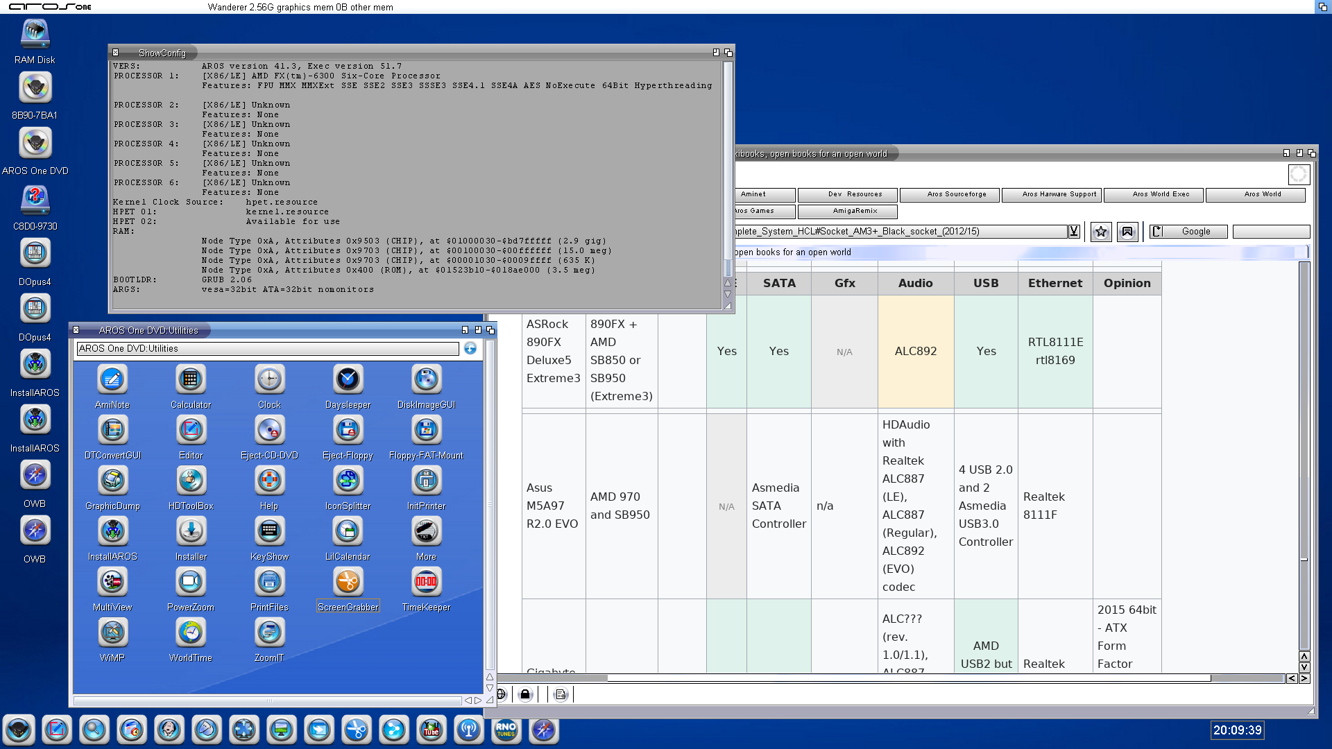This screenshot has width=1332, height=749.
Task: Open the InitPrinter icon
Action: (426, 481)
